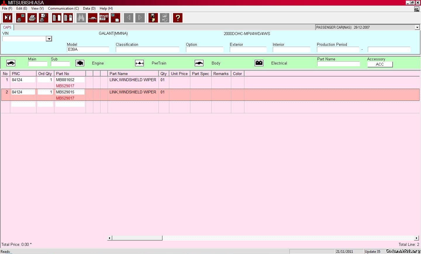Click the binoculars search icon
This screenshot has height=254, width=421.
(81, 18)
